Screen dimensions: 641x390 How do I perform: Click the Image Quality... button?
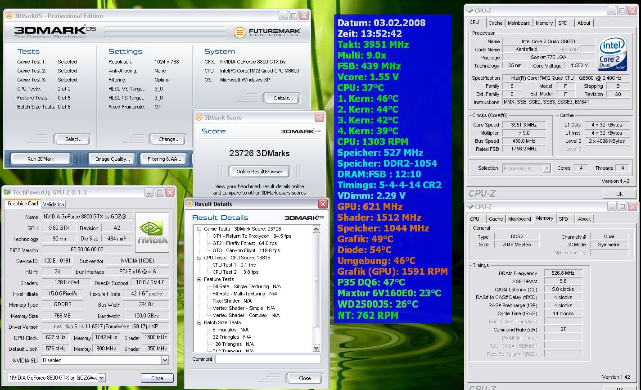pyautogui.click(x=113, y=159)
